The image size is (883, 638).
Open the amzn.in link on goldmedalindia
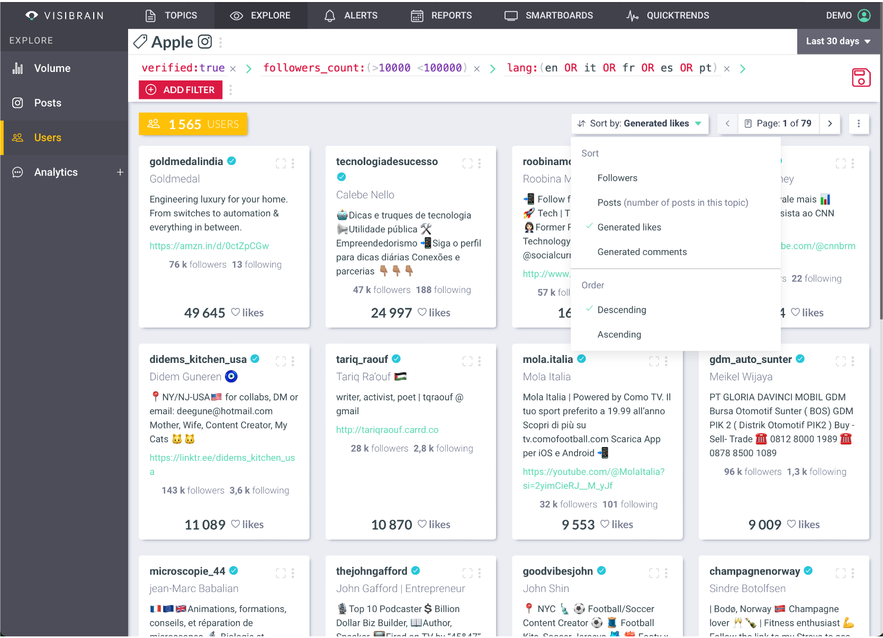pyautogui.click(x=209, y=246)
